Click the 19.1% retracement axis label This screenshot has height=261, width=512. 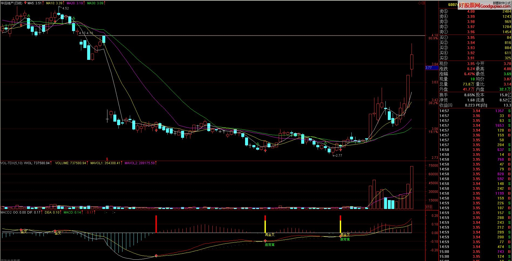point(433,132)
